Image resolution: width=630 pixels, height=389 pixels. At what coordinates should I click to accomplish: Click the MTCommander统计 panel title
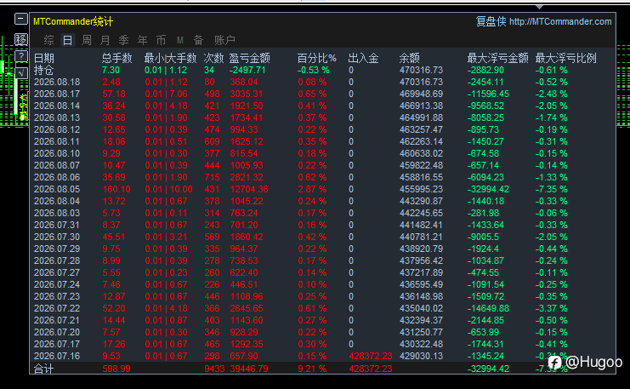coord(73,21)
